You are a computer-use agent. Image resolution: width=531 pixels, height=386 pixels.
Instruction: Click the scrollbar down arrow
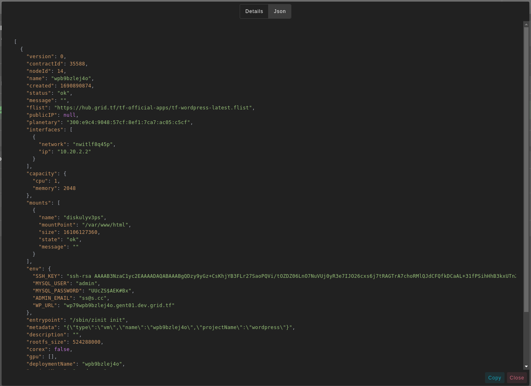click(x=526, y=366)
